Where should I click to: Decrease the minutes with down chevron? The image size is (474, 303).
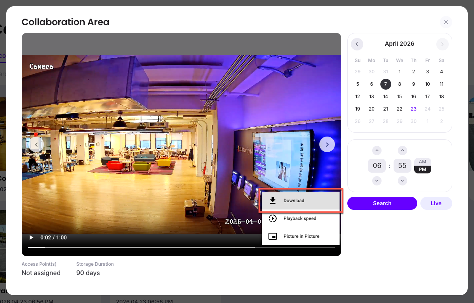point(403,181)
